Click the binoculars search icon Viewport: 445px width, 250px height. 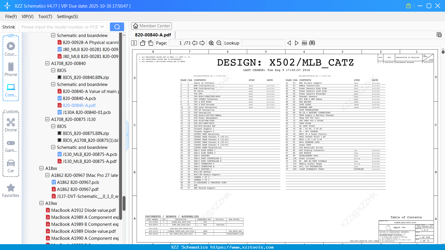[x=312, y=43]
